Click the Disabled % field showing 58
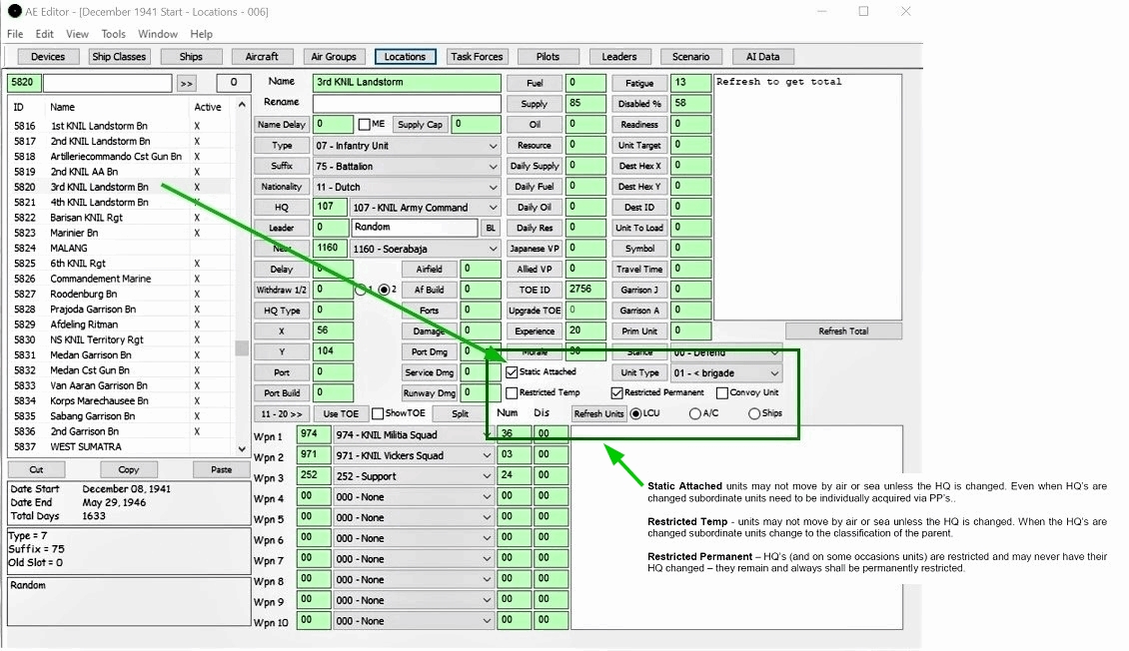Screen dimensions: 1129x651 click(690, 104)
